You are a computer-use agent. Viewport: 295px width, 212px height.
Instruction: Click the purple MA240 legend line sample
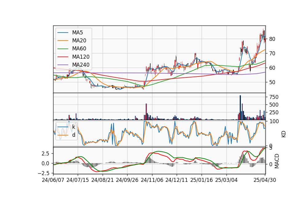pos(63,65)
